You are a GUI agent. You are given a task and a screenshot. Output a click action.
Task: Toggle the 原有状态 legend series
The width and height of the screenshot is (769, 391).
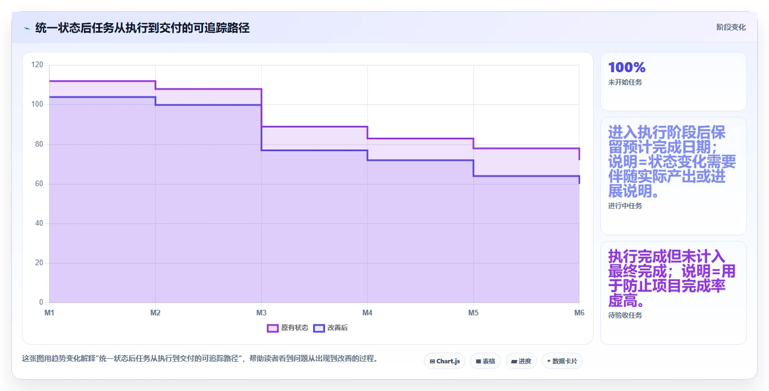click(x=288, y=328)
